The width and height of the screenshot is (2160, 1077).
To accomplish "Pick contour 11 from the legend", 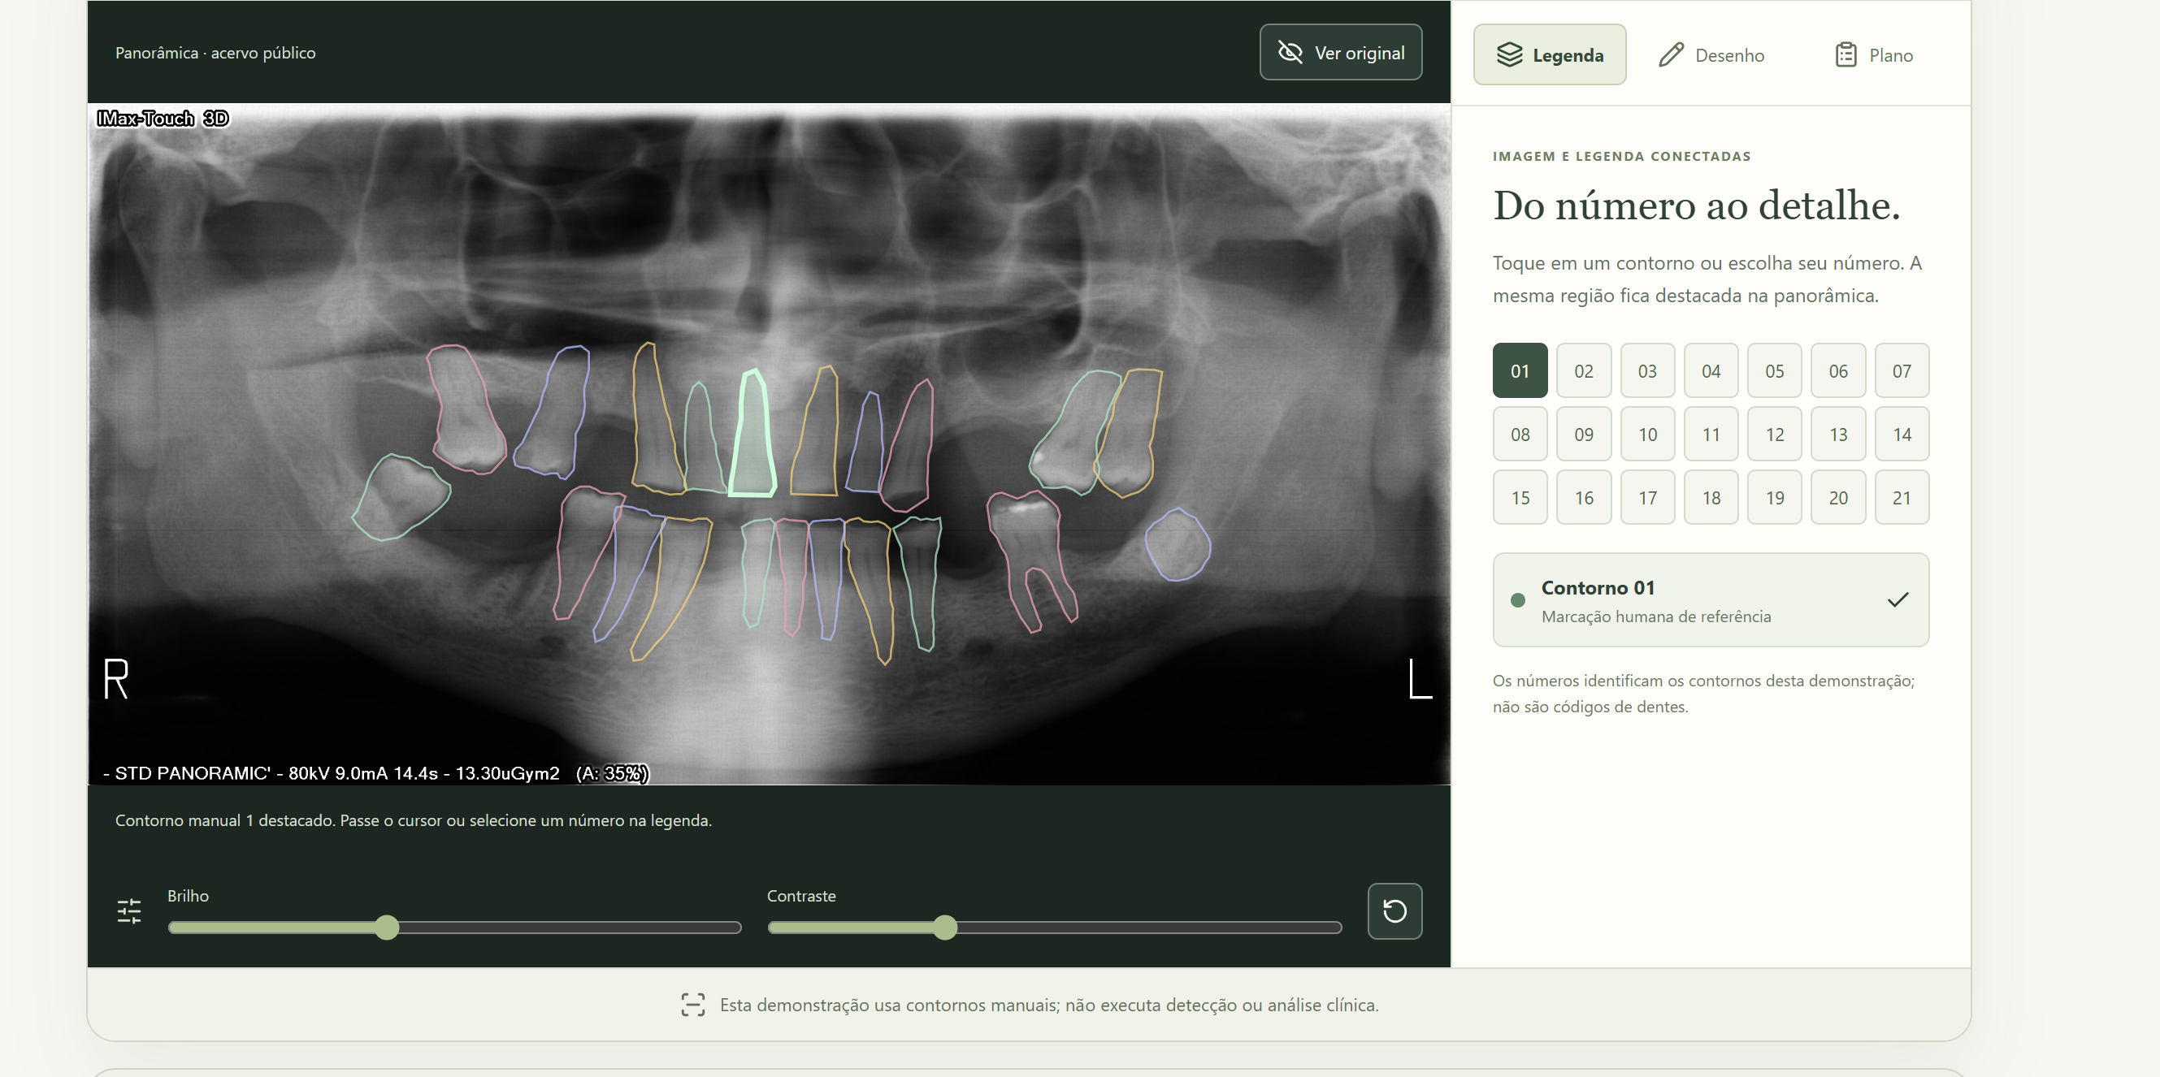I will pyautogui.click(x=1711, y=435).
